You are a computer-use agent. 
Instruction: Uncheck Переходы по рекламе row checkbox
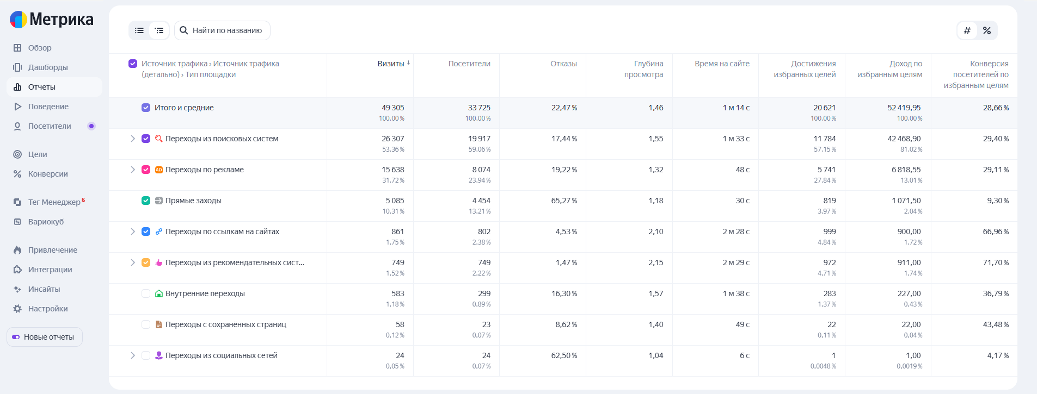tap(146, 170)
